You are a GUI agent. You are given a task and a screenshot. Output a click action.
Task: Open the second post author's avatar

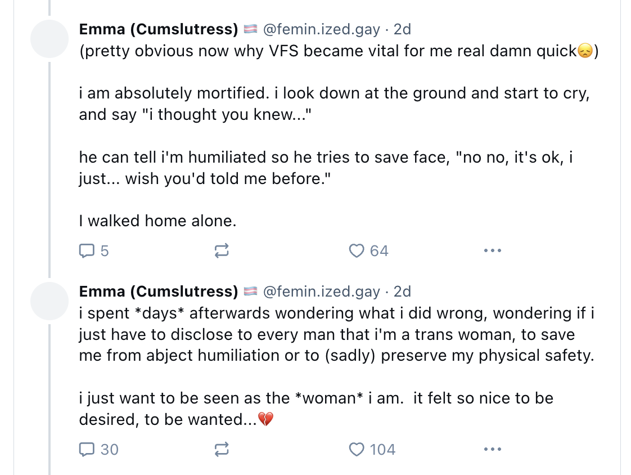click(49, 301)
